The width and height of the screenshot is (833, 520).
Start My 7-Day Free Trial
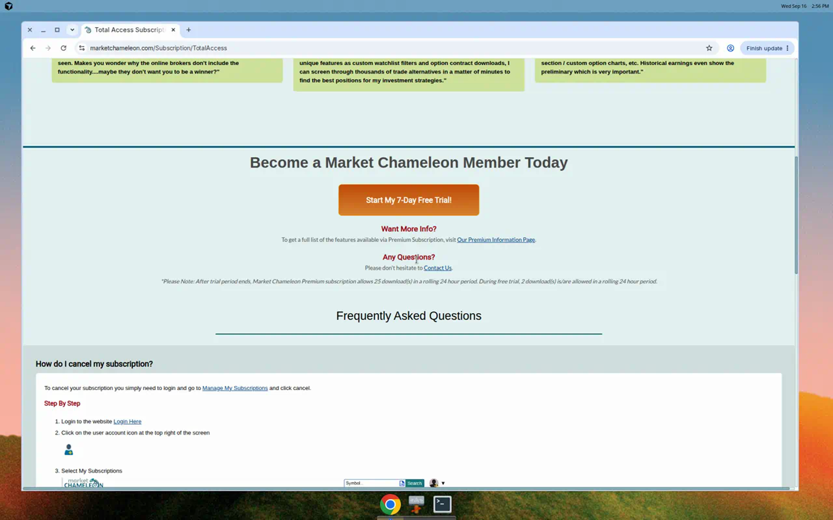[x=408, y=200]
